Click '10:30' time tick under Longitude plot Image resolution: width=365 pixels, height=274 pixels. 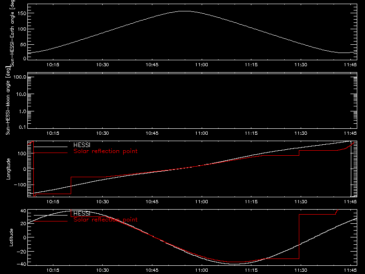tap(102, 202)
